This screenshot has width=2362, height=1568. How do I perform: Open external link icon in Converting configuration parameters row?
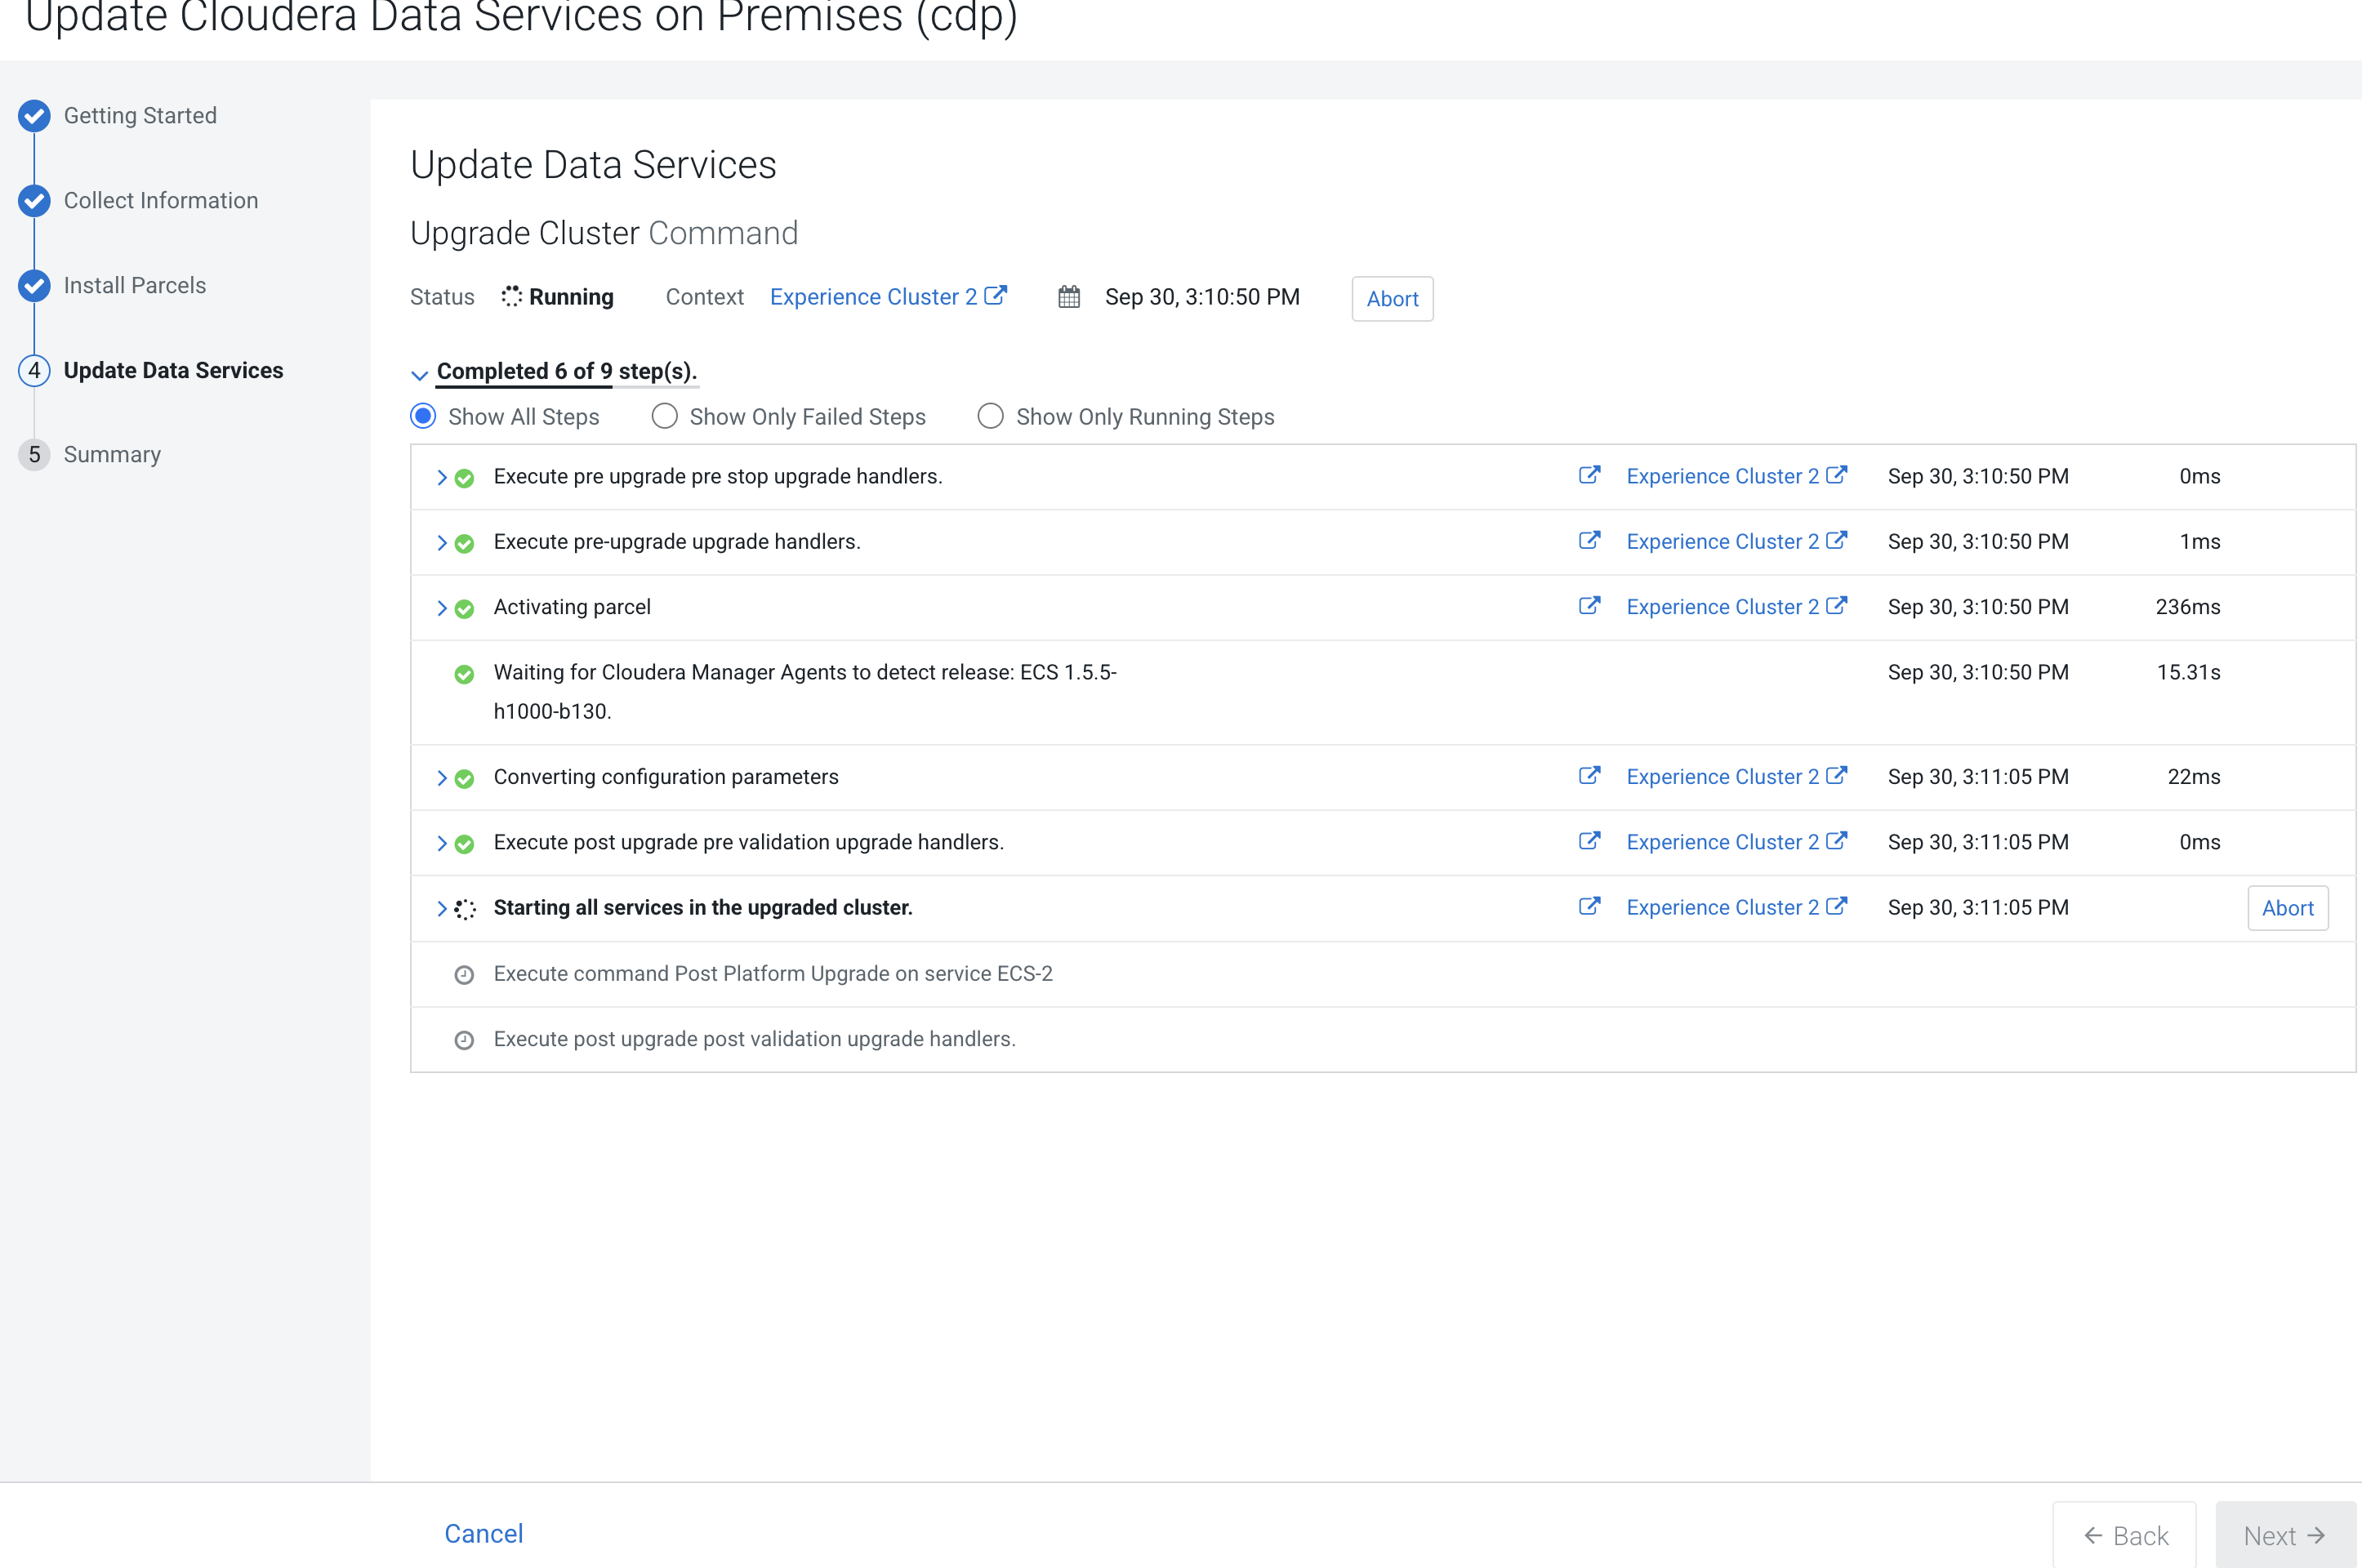coord(1588,776)
